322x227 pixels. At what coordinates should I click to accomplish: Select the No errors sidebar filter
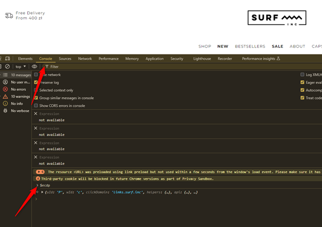click(x=18, y=89)
